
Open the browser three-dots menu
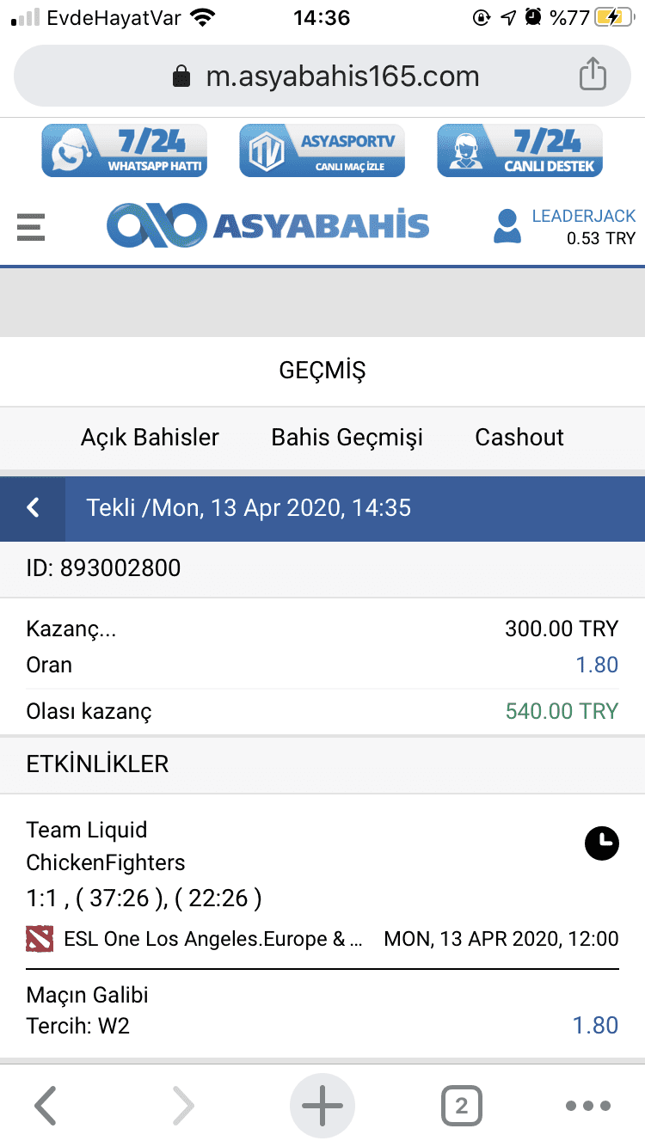(x=588, y=1106)
